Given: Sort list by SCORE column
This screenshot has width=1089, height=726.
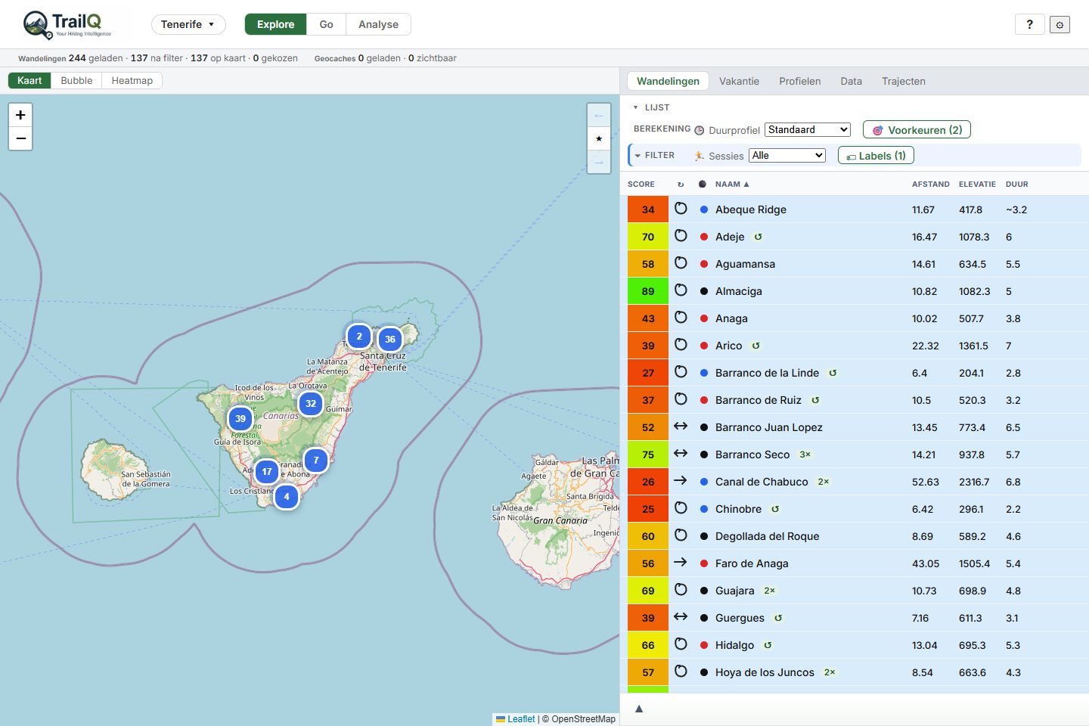Looking at the screenshot, I should 641,184.
